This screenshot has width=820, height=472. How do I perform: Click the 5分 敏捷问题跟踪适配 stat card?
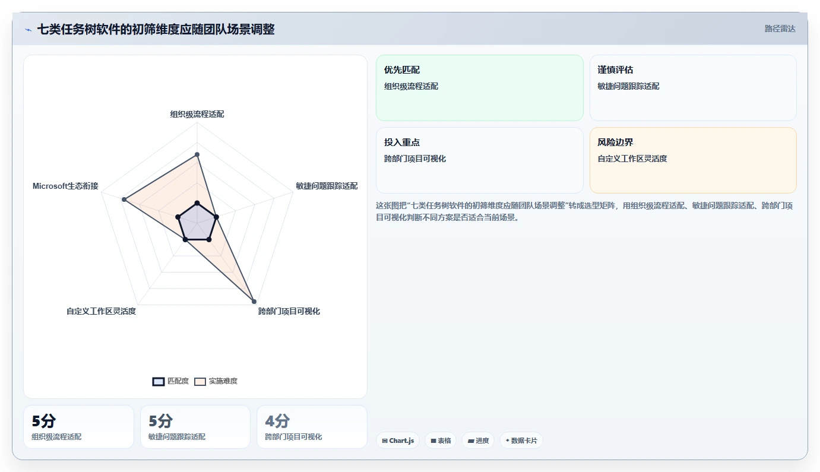(195, 427)
